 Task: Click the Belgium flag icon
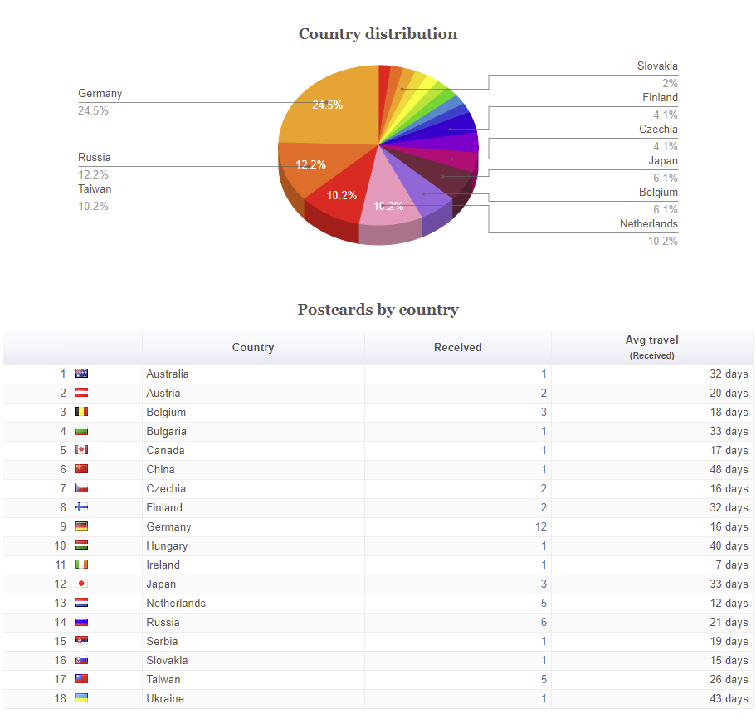[x=81, y=411]
